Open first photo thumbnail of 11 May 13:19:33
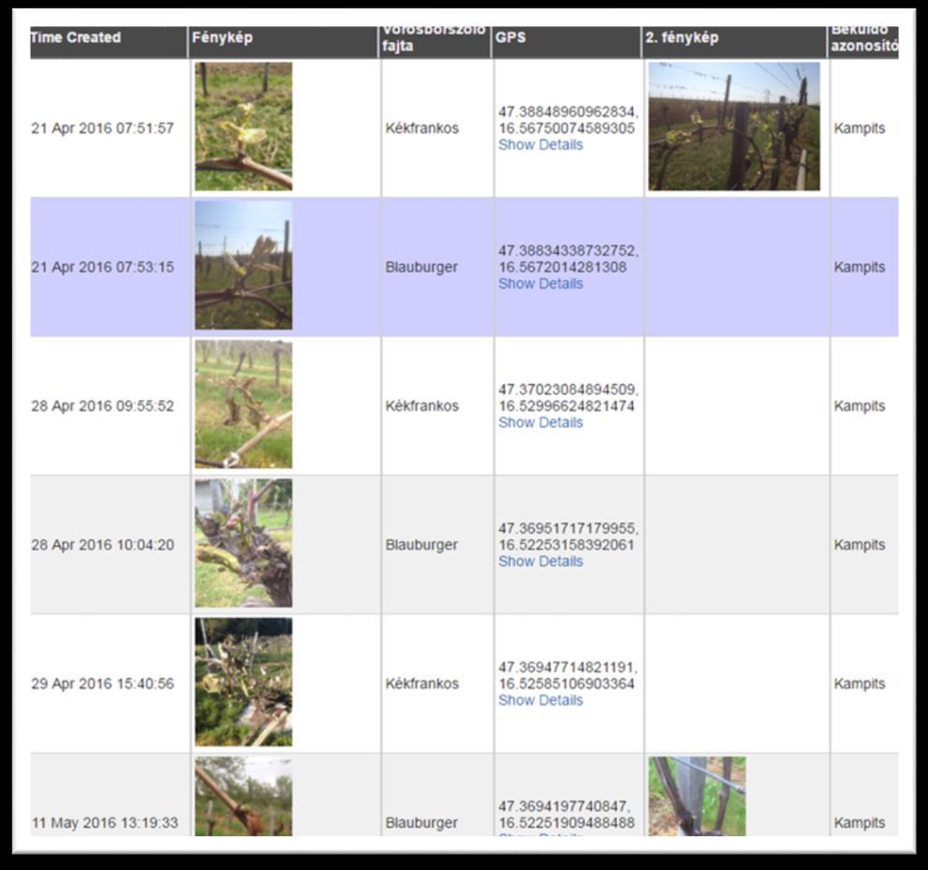The width and height of the screenshot is (928, 870). click(x=243, y=796)
